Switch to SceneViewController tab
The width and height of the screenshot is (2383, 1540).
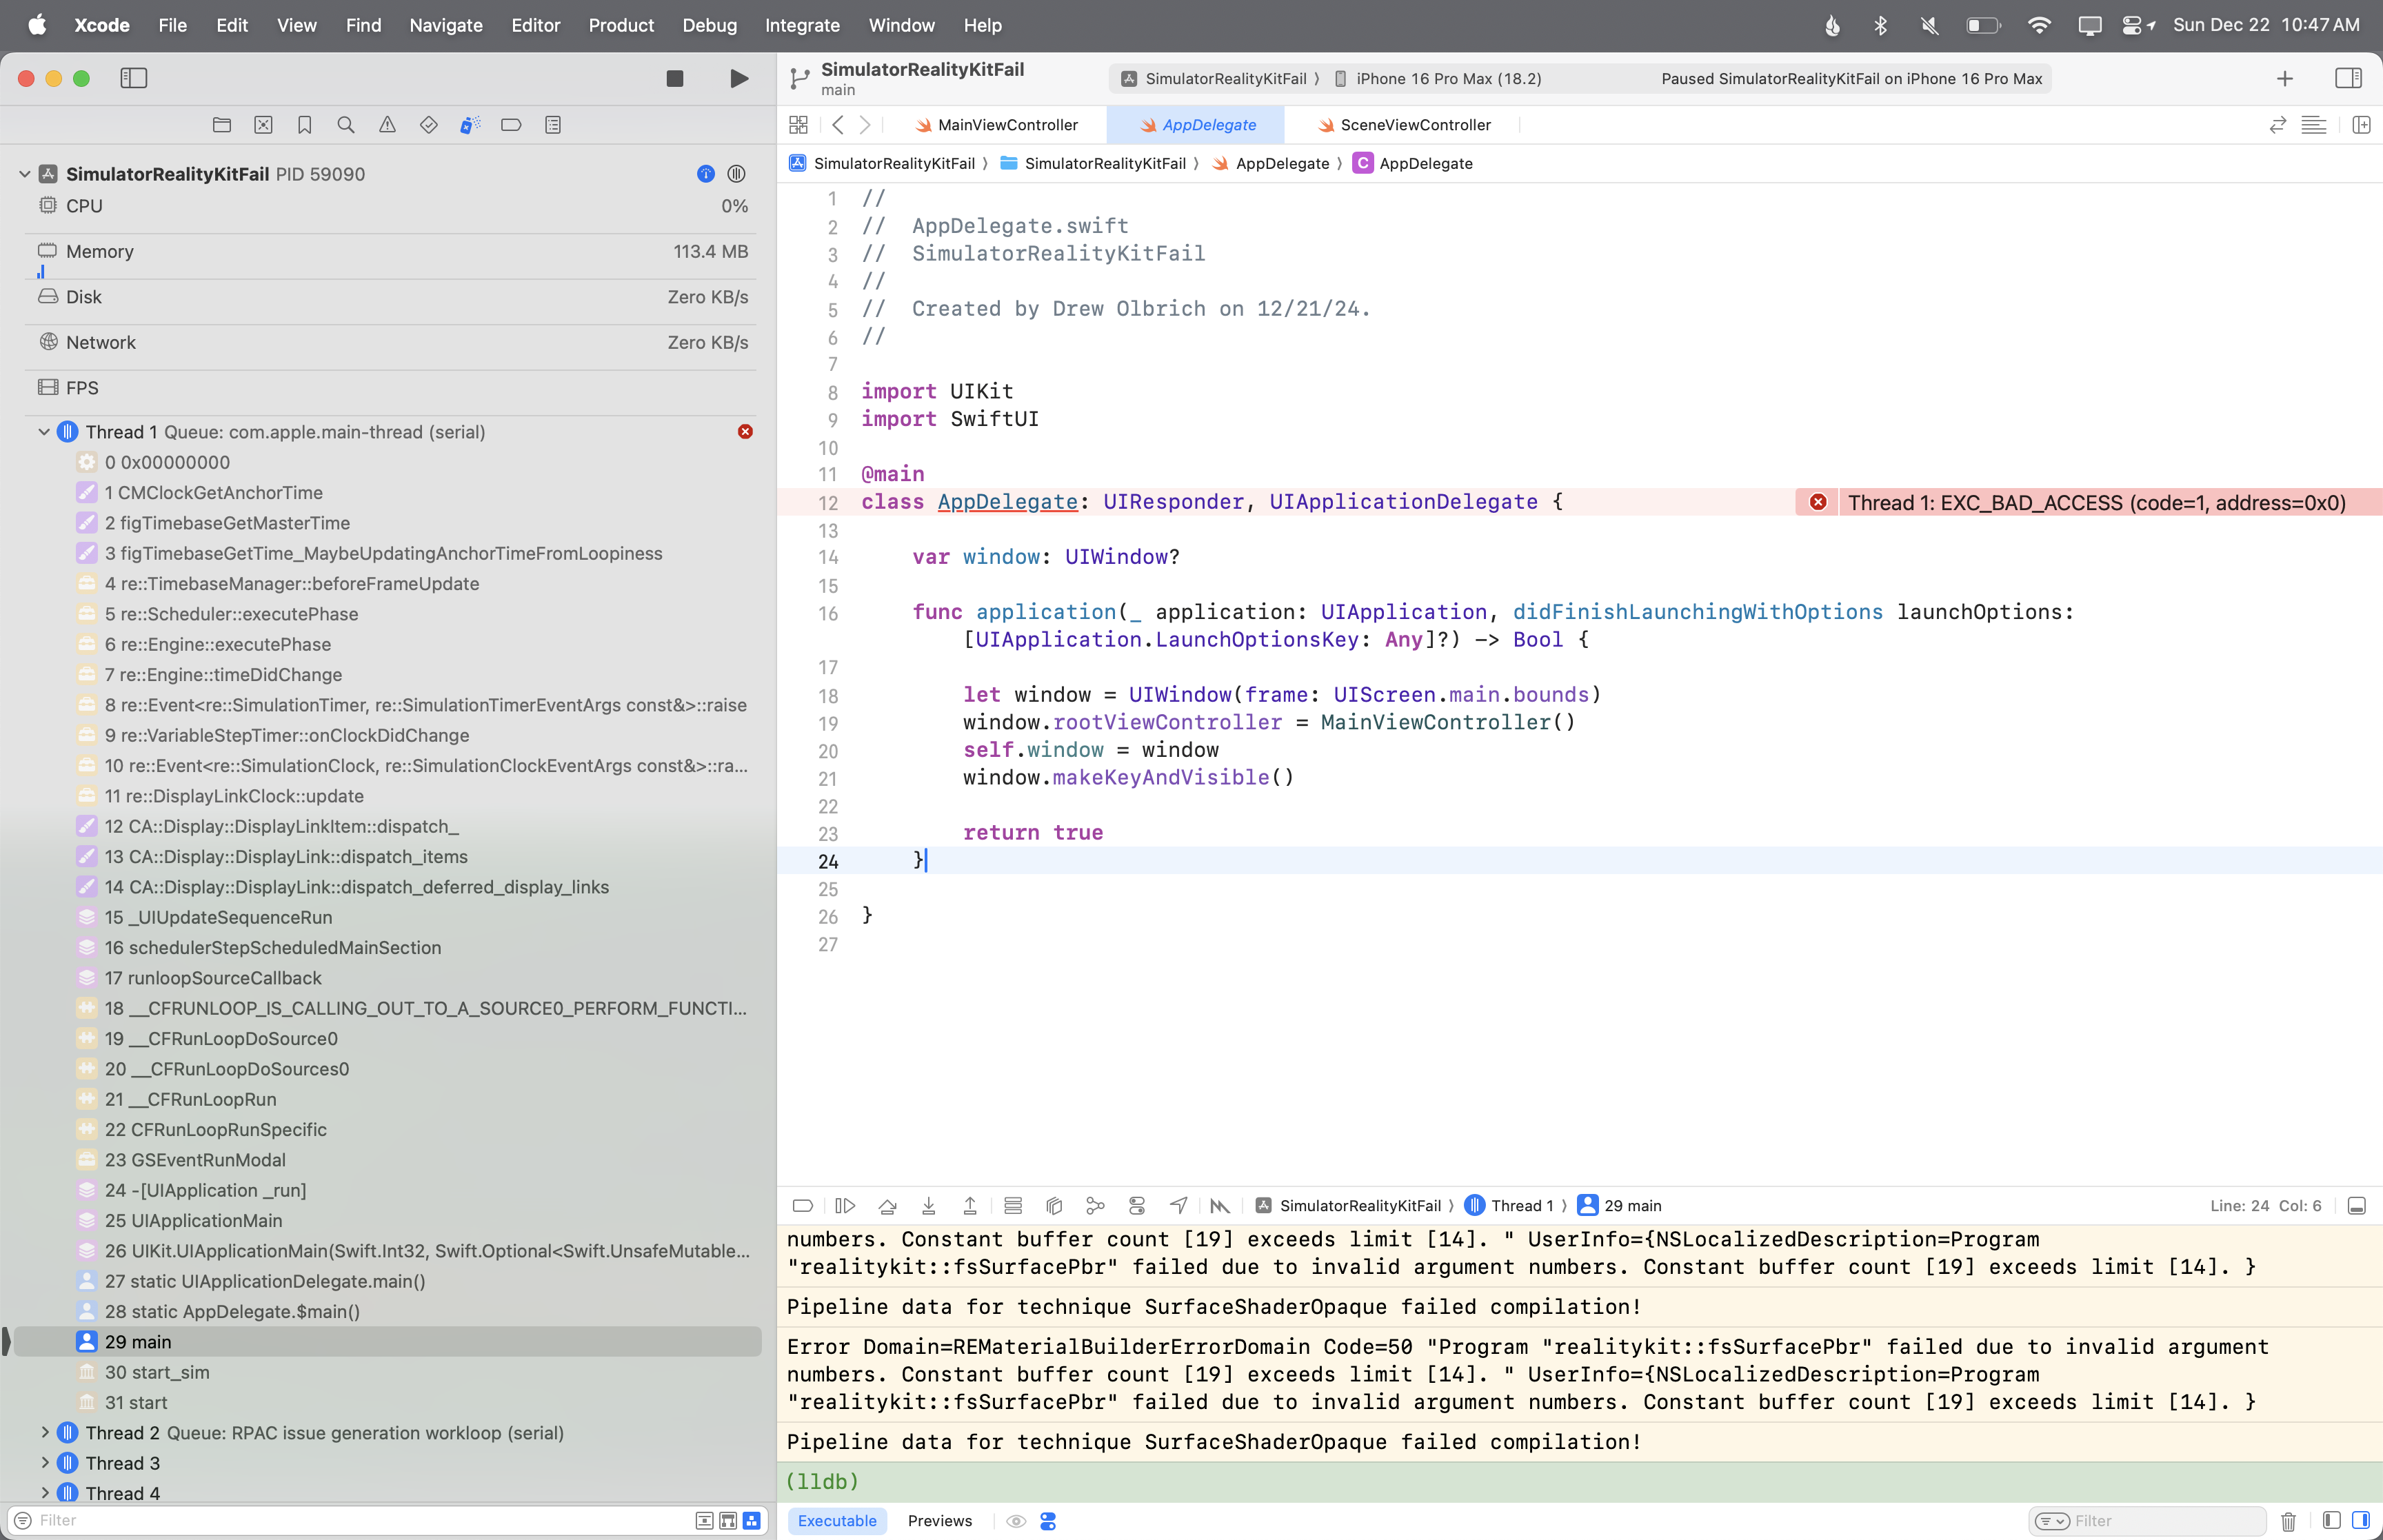(1404, 125)
